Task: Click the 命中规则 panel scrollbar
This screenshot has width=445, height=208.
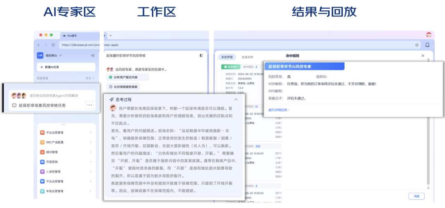Action: pos(428,124)
